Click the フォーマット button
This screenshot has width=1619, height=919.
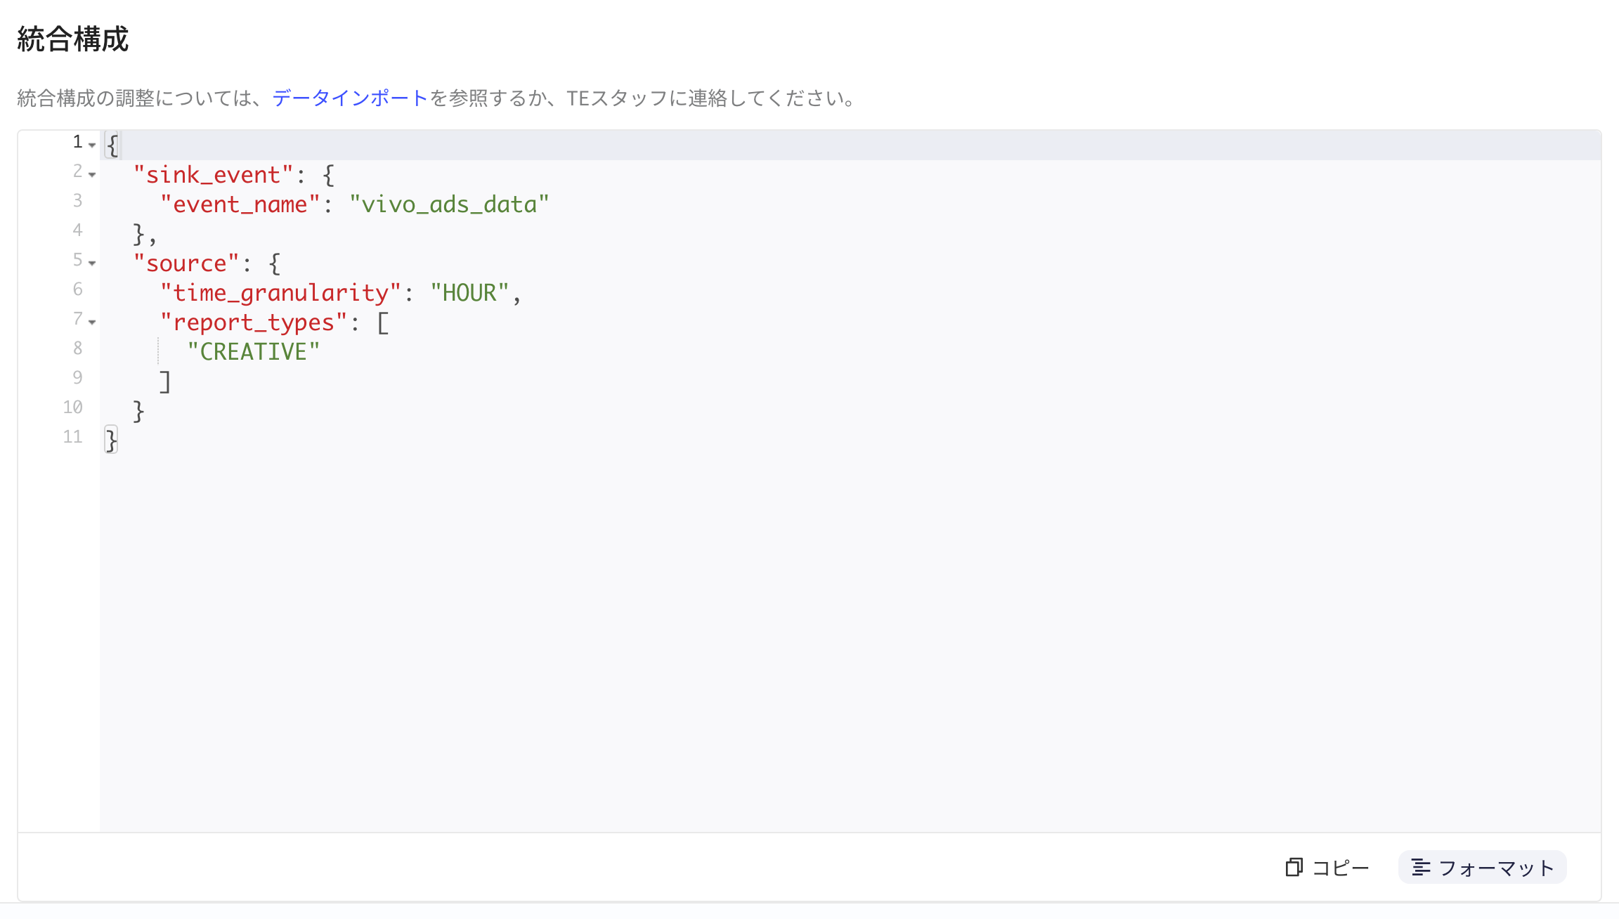click(1483, 868)
